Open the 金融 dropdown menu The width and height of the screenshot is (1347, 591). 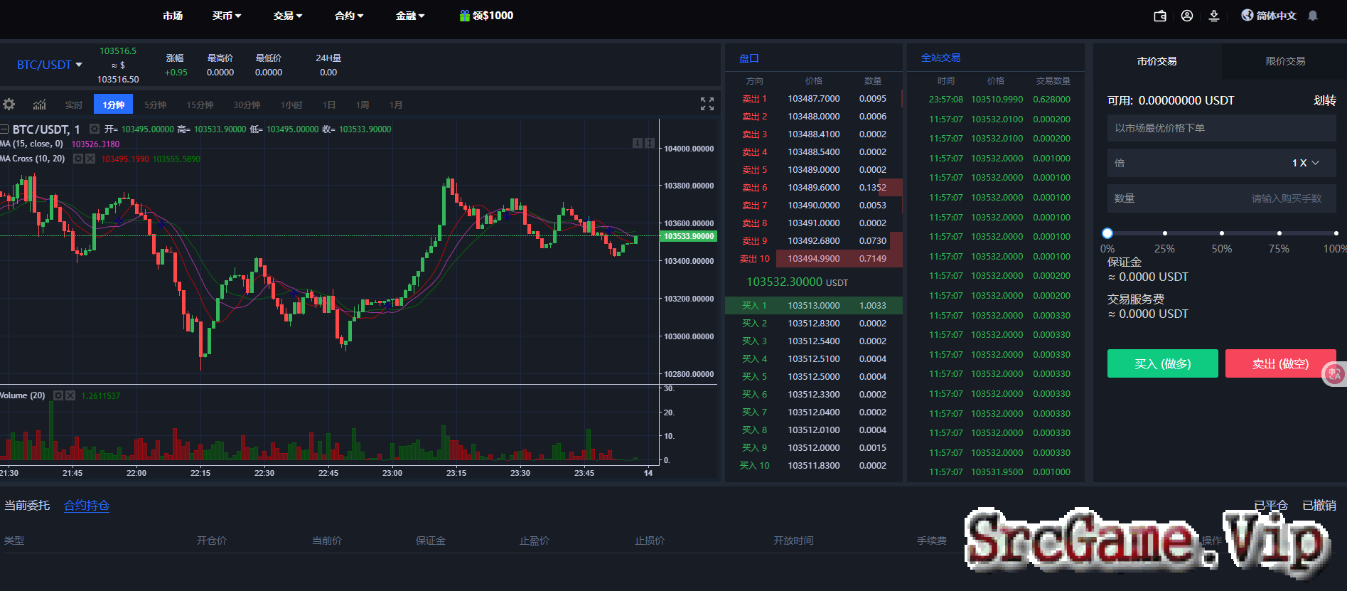click(410, 16)
